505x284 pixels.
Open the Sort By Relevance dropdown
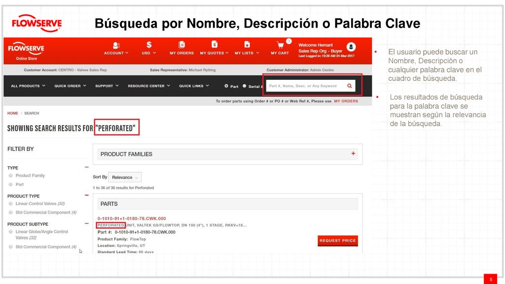[125, 177]
